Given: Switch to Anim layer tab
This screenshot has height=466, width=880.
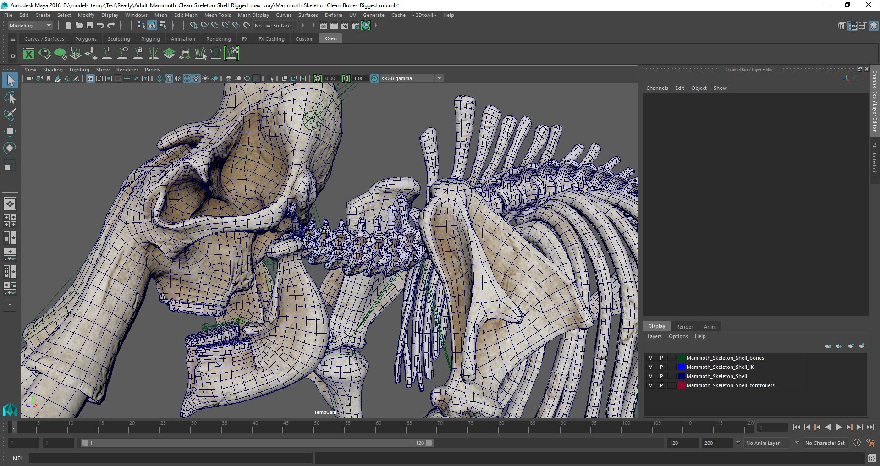Looking at the screenshot, I should click(x=709, y=327).
